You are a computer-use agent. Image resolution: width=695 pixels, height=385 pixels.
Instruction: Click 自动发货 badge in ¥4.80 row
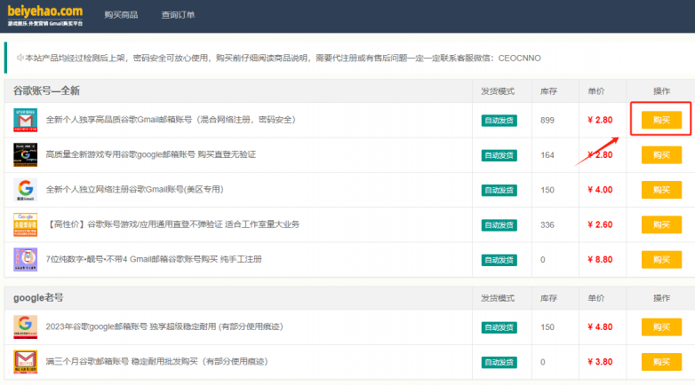499,327
